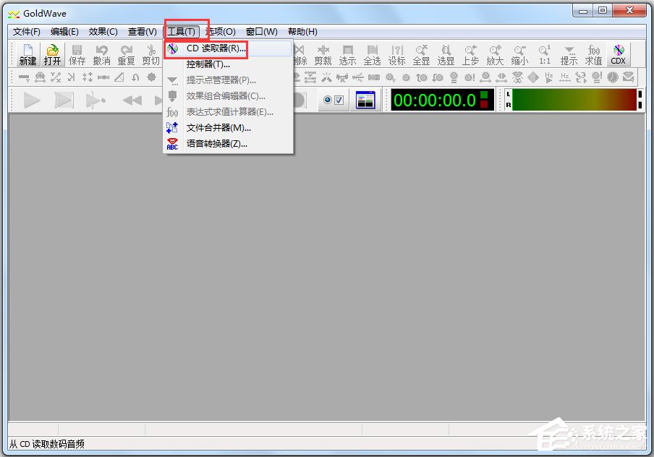654x457 pixels.
Task: Click the gear-shaped effect icon in second toolbar
Action: (152, 77)
